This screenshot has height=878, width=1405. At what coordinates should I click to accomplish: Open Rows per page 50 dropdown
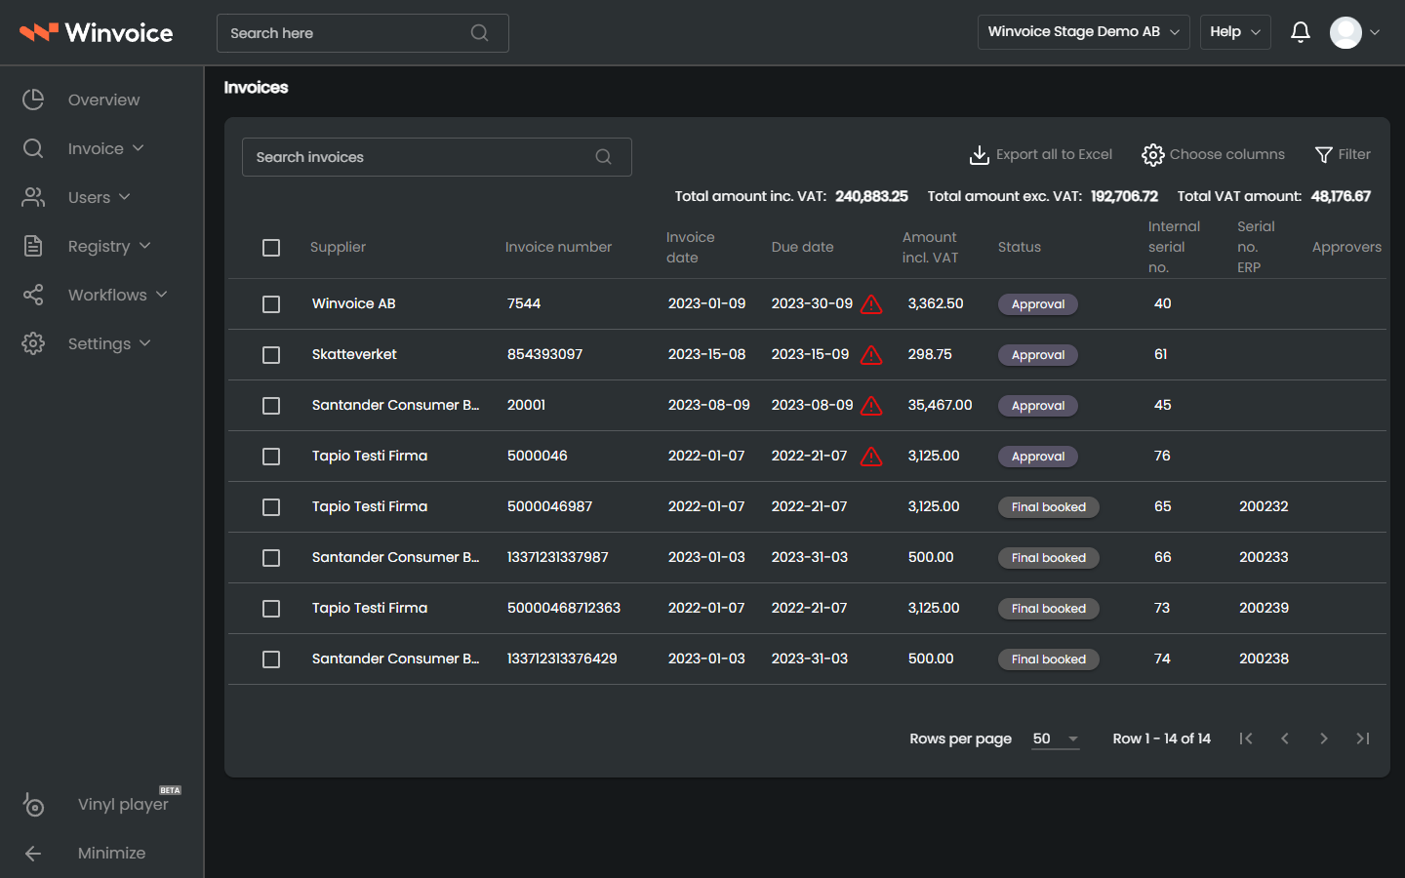(1057, 738)
